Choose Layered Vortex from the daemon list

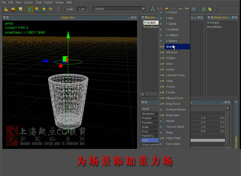(x=174, y=75)
